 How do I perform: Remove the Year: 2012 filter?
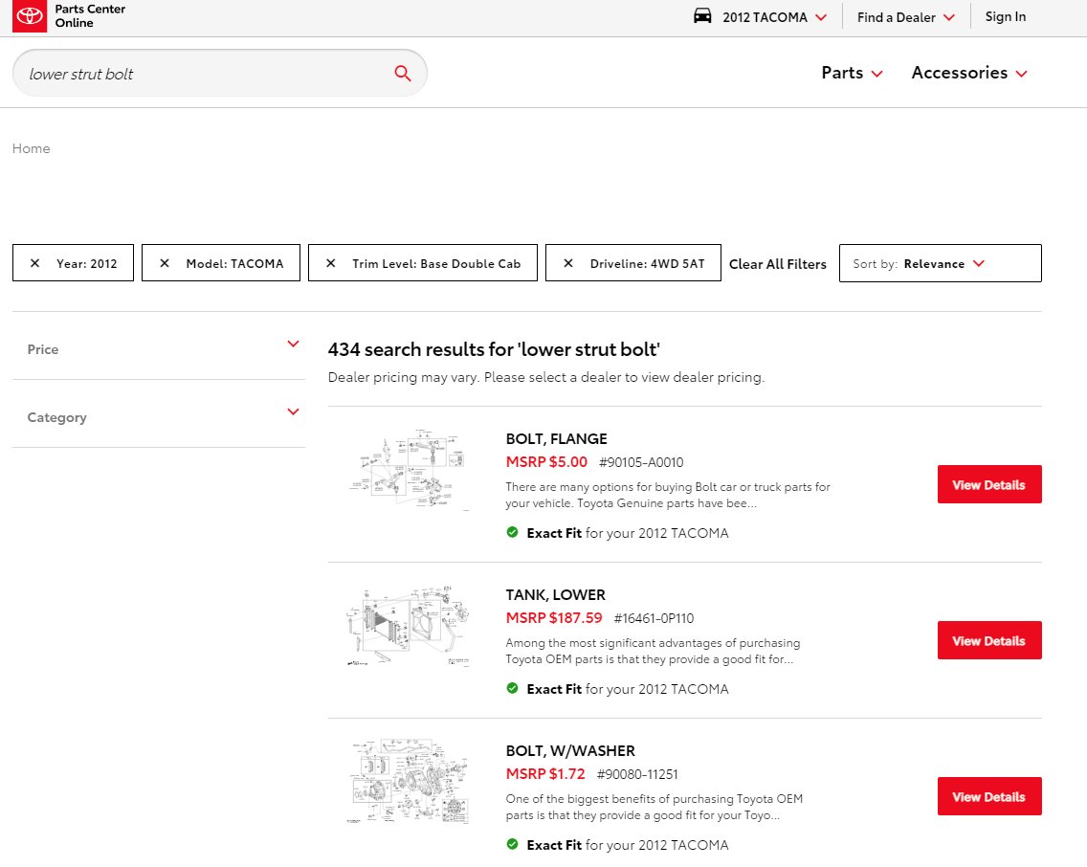[x=34, y=263]
